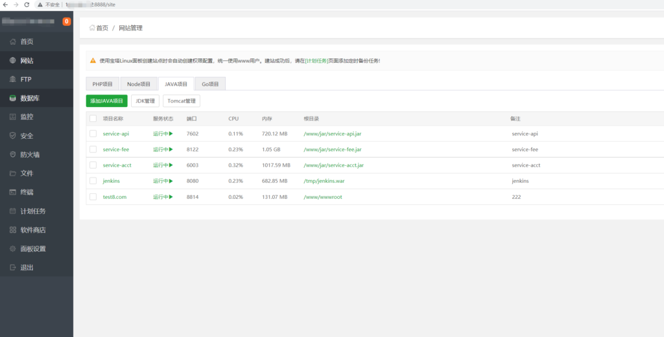
Task: Click the logout icon beside 退出
Action: (x=13, y=268)
